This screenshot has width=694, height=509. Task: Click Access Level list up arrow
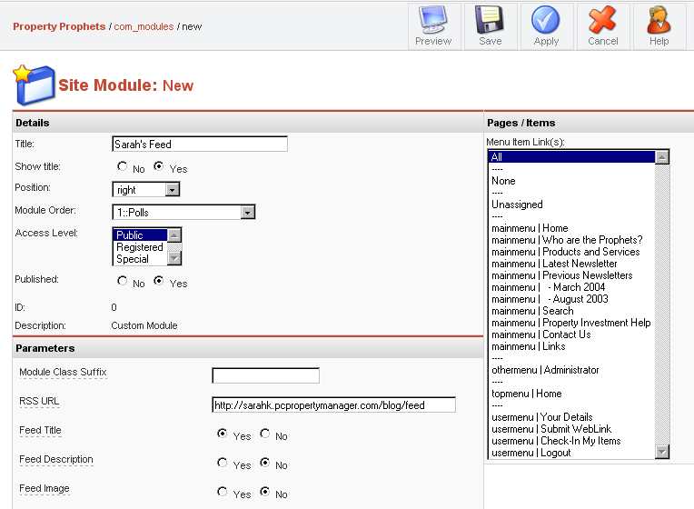pyautogui.click(x=174, y=235)
